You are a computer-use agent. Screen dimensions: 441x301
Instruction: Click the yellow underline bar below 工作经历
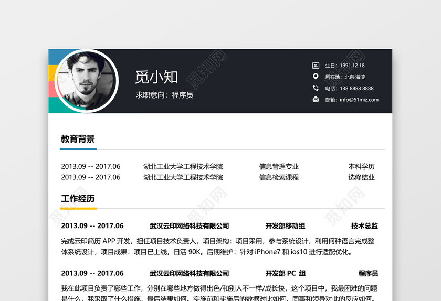coord(78,209)
